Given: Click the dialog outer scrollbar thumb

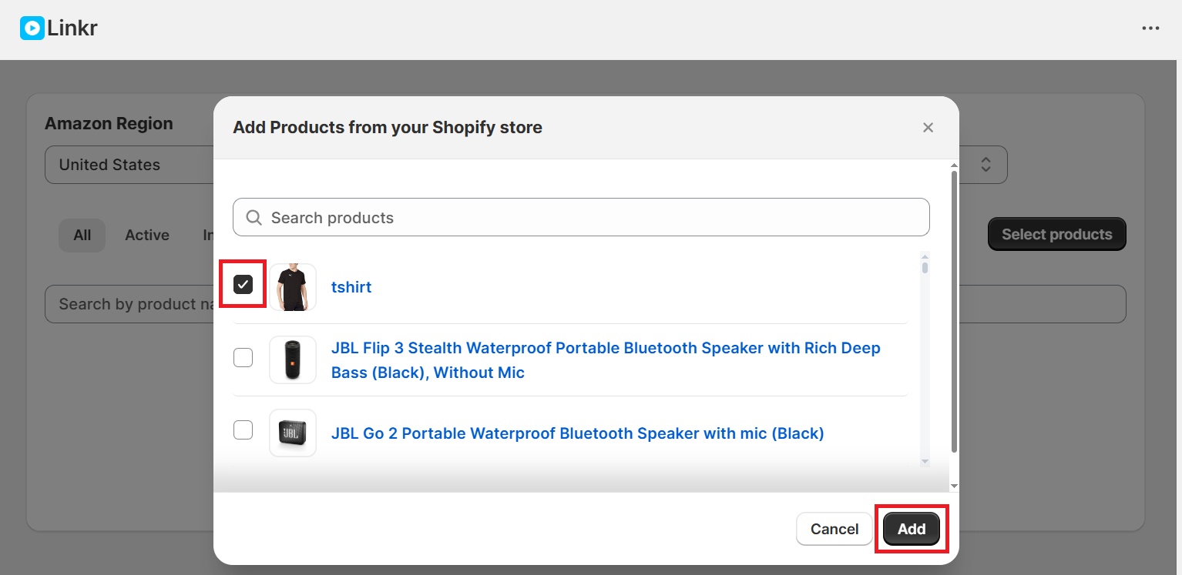Looking at the screenshot, I should 954,312.
